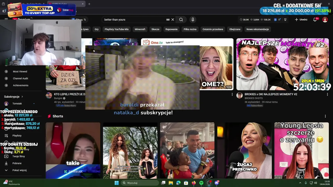Open the Tomsiak 'takie' Short

tap(73, 151)
